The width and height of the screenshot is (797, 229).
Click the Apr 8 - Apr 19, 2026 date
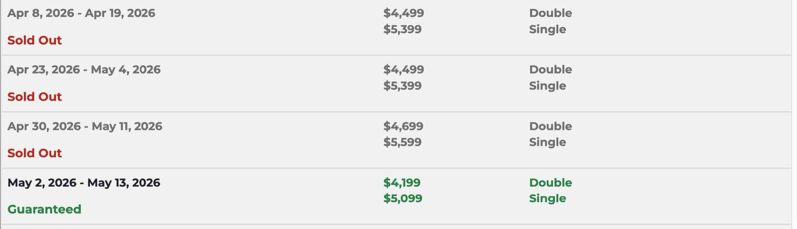click(x=81, y=13)
